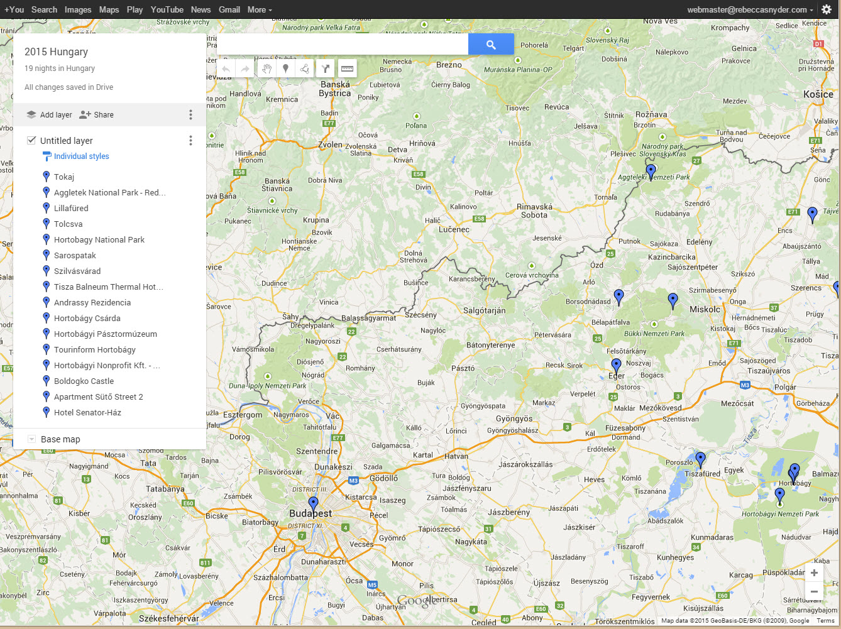Select the hand pan tool
Screen dimensions: 841x629
267,68
